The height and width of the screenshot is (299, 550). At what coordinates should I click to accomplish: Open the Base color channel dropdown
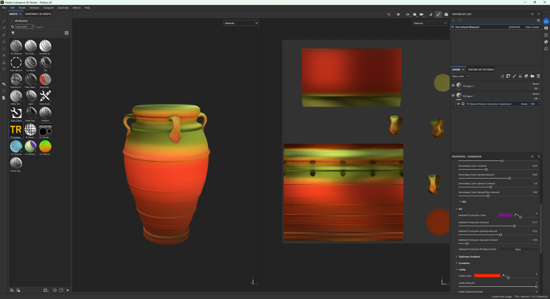(x=460, y=76)
